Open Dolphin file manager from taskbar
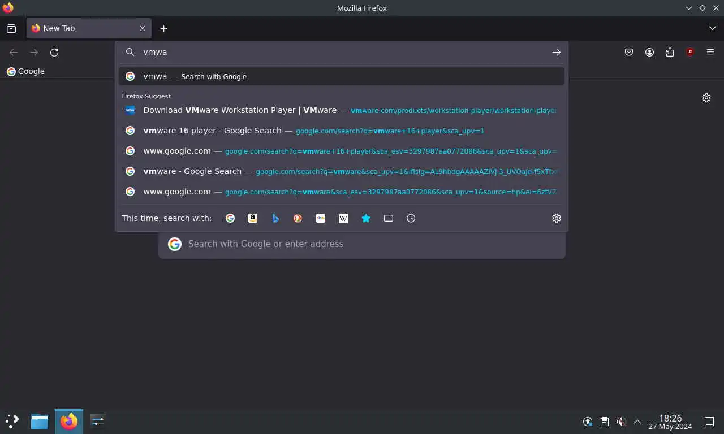 click(x=40, y=421)
